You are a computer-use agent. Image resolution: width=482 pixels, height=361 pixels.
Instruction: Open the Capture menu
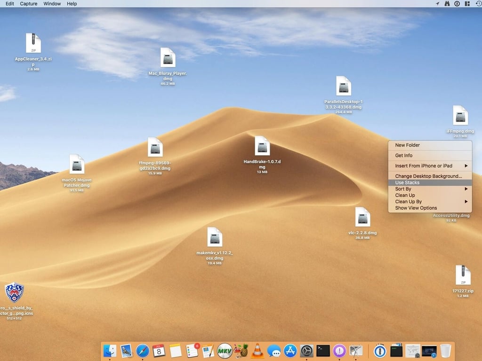click(29, 4)
